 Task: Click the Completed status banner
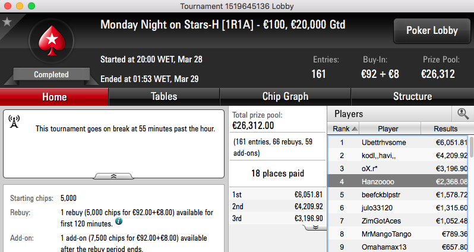[52, 74]
